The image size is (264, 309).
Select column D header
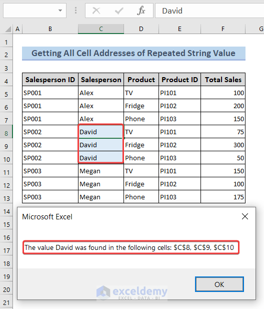tap(141, 29)
